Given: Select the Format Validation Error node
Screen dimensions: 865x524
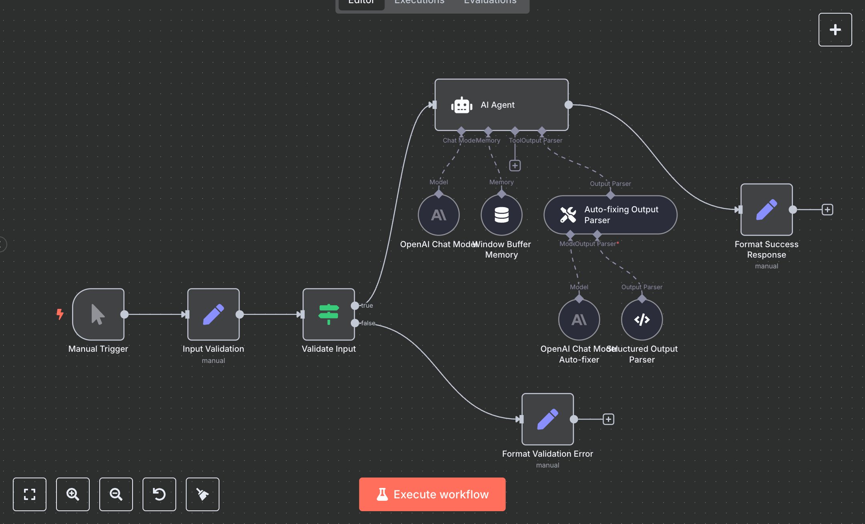Looking at the screenshot, I should 547,420.
